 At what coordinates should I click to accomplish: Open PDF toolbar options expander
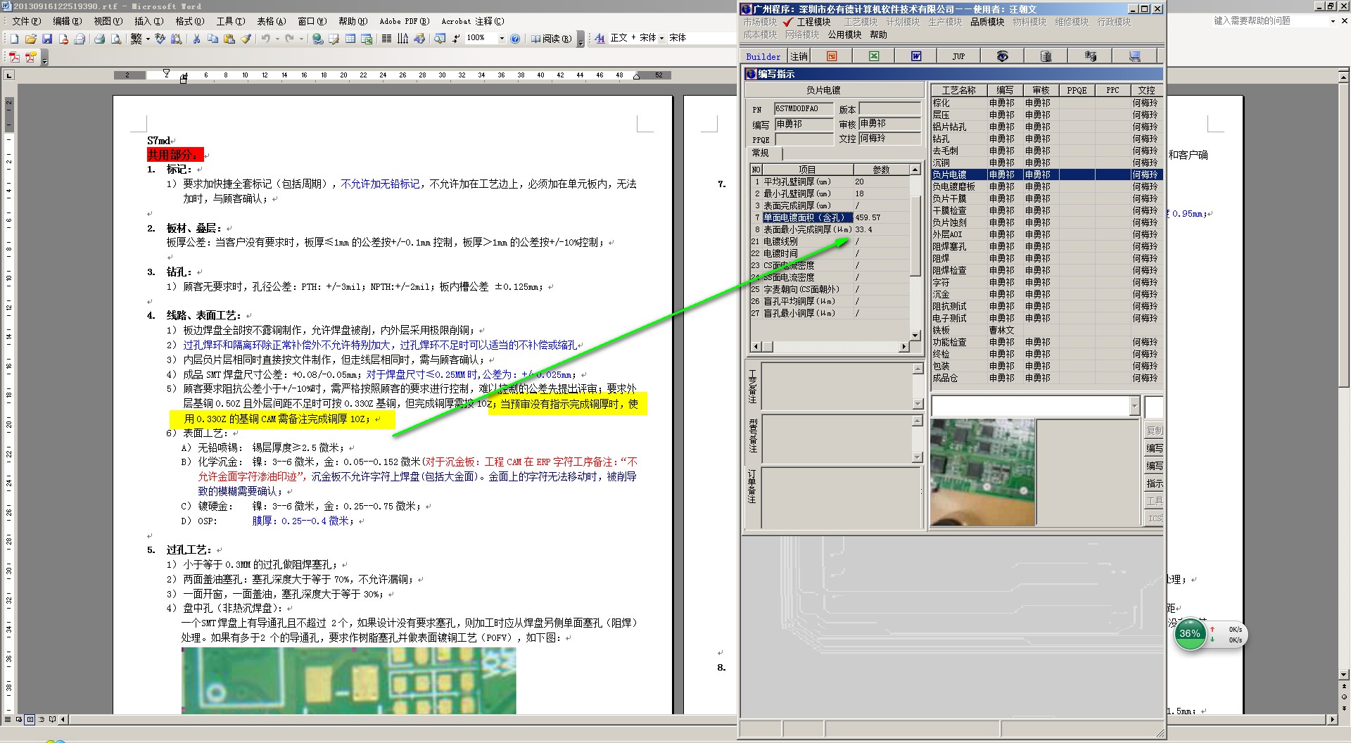coord(44,59)
